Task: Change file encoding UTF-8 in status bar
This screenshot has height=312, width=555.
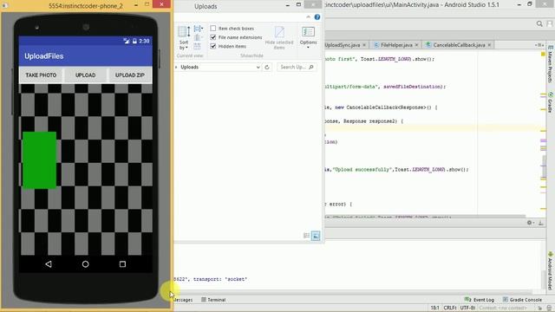Action: 467,308
